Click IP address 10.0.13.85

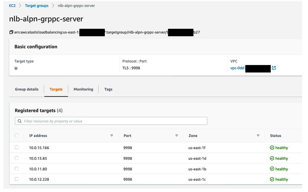(x=38, y=158)
